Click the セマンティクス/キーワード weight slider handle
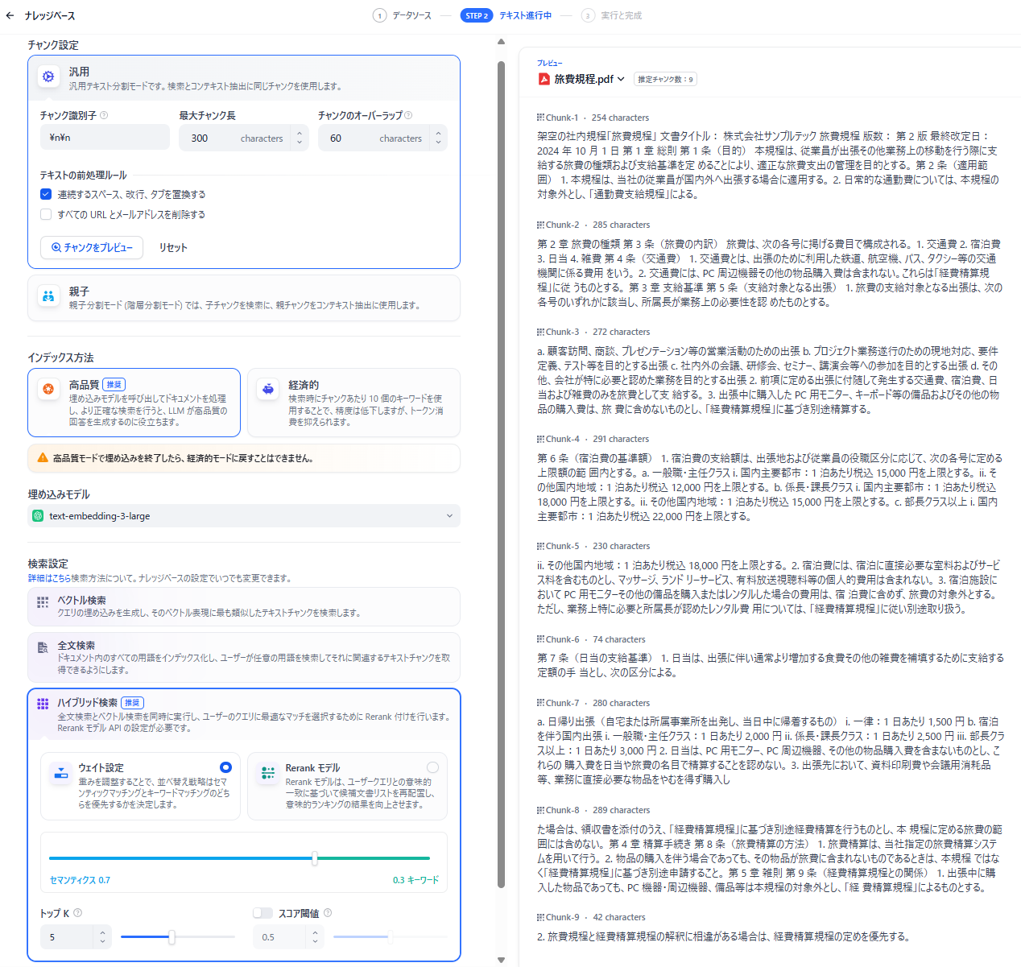 pos(315,858)
